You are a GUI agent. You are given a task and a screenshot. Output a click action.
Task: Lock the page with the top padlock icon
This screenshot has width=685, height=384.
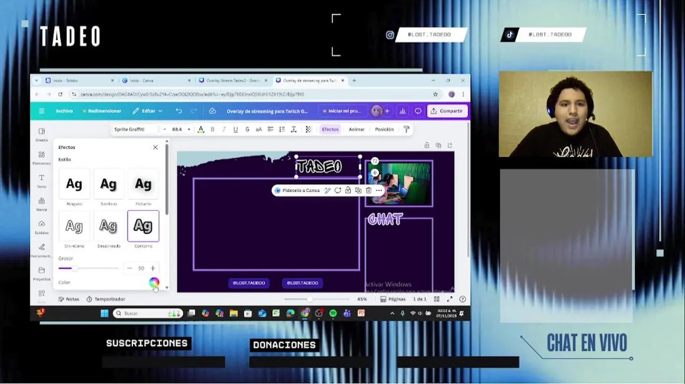(x=427, y=145)
